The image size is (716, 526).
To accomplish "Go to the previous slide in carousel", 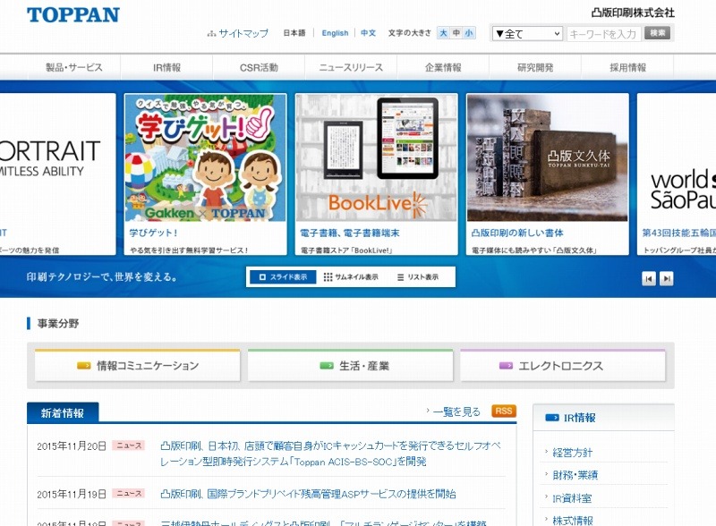I will point(649,279).
